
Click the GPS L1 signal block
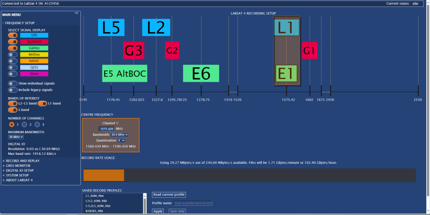pyautogui.click(x=286, y=28)
